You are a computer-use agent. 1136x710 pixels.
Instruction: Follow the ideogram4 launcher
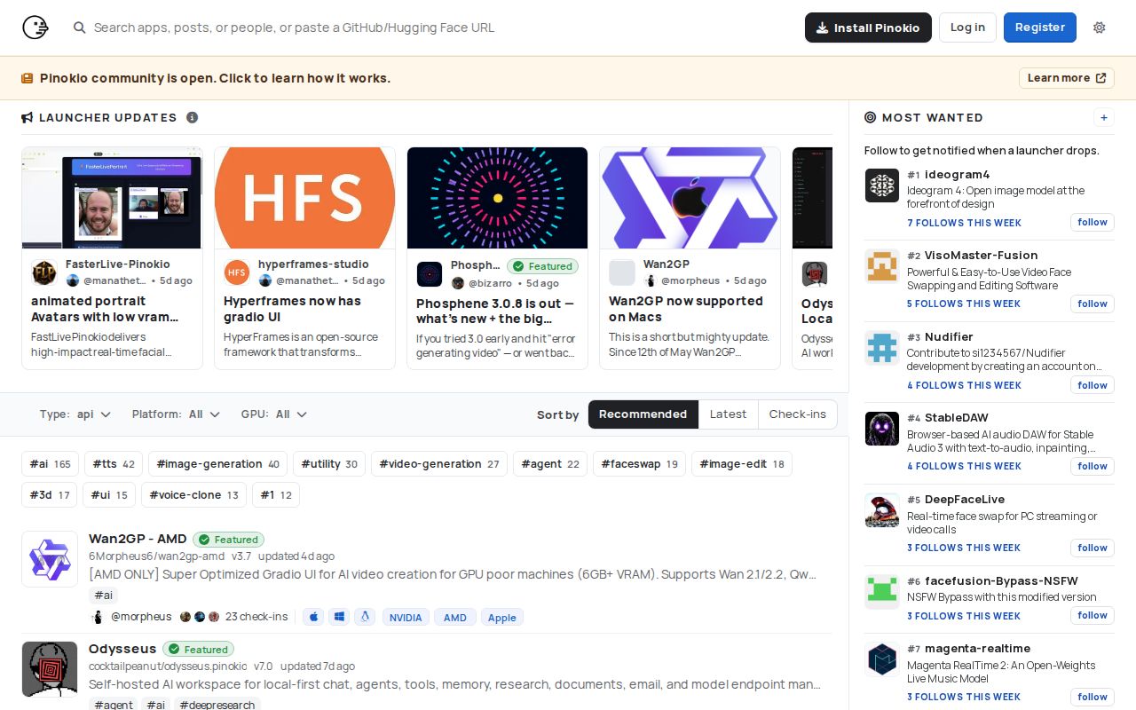[x=1093, y=222]
